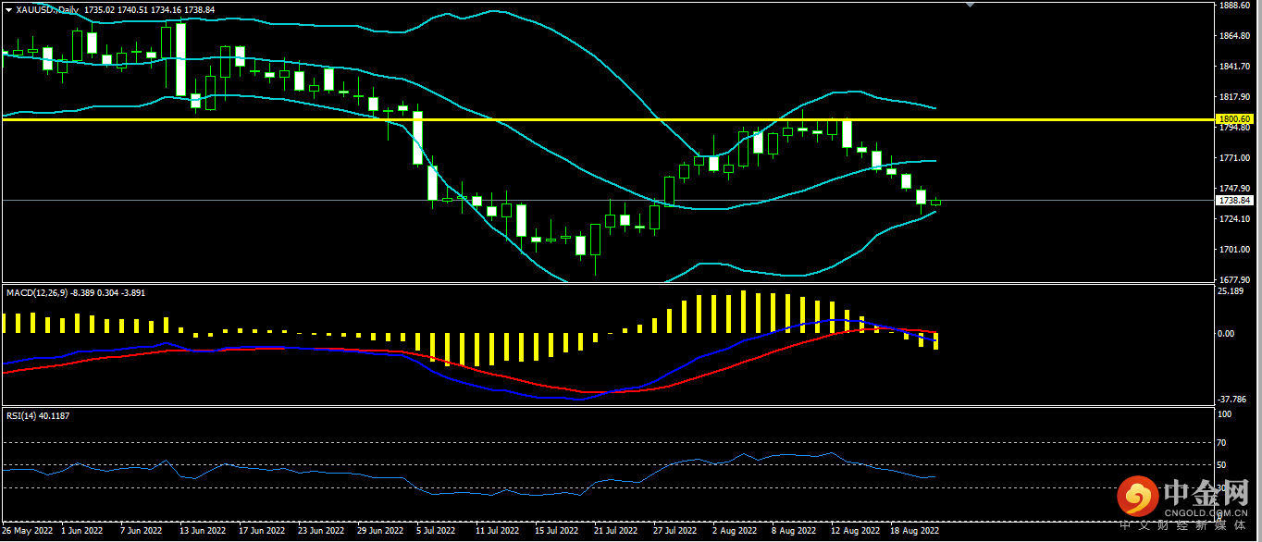Click the MACD 0.00 axis label

point(1228,333)
